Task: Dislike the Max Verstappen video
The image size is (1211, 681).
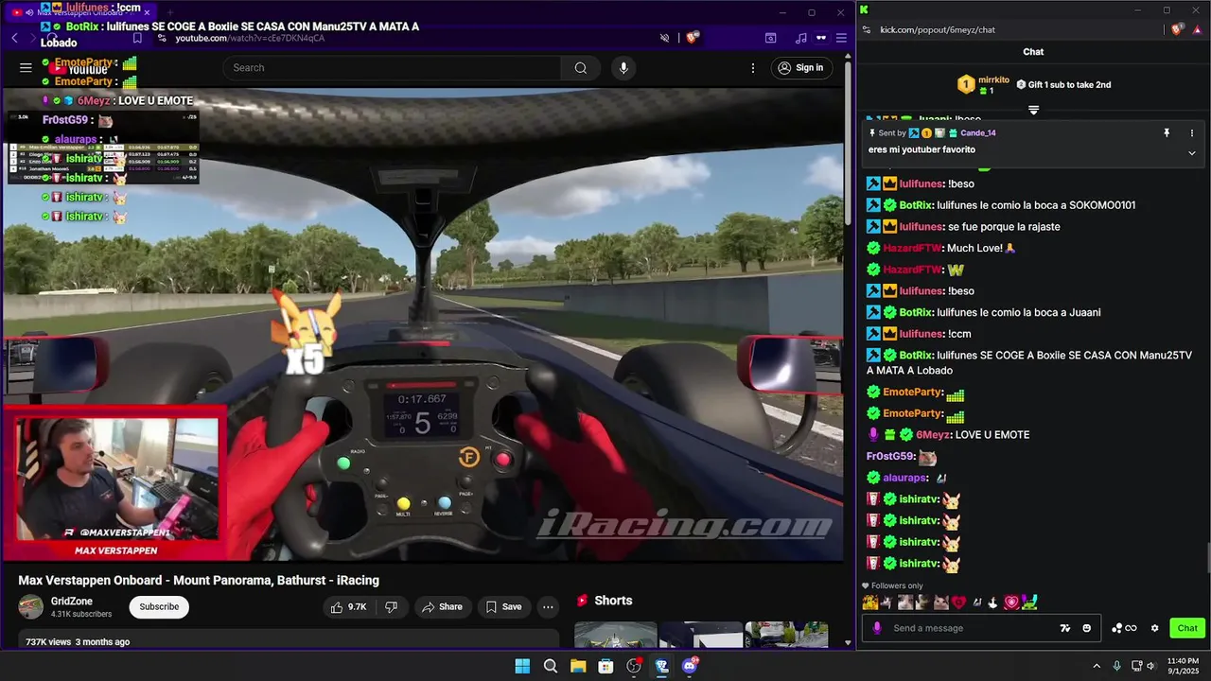Action: coord(391,607)
